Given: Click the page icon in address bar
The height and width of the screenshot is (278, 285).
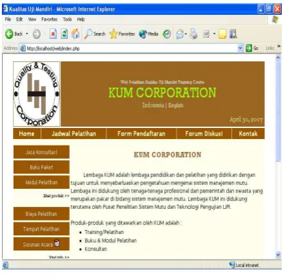Looking at the screenshot, I should [x=23, y=48].
